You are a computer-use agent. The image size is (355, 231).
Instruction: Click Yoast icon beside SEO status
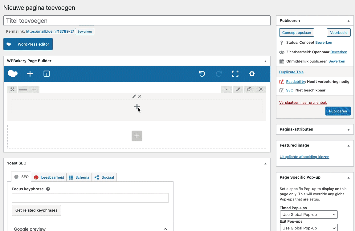tap(282, 90)
